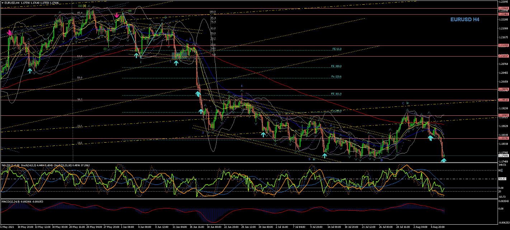Image resolution: width=510 pixels, height=230 pixels.
Task: Click the EURUSD H4 blue text label
Action: click(x=465, y=20)
